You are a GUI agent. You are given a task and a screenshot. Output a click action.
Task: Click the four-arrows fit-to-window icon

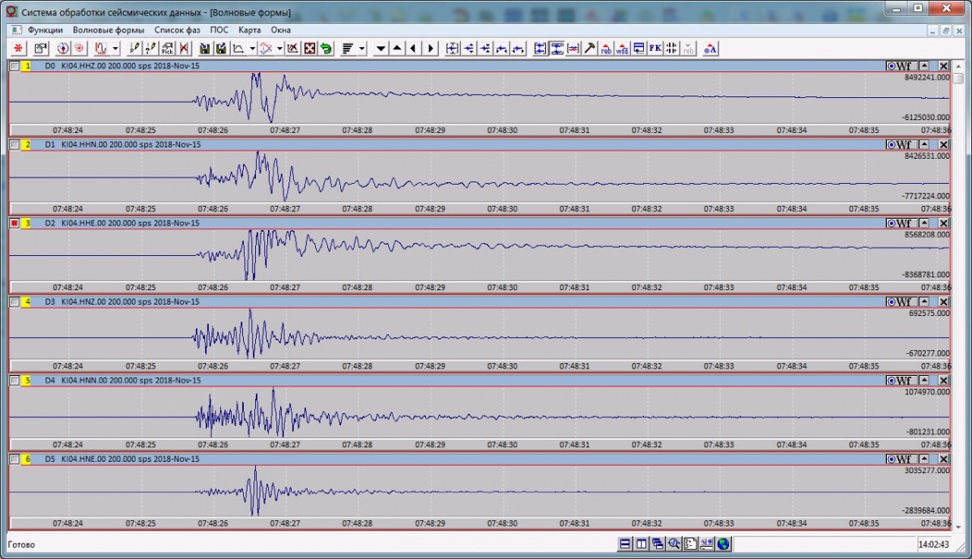click(x=309, y=49)
